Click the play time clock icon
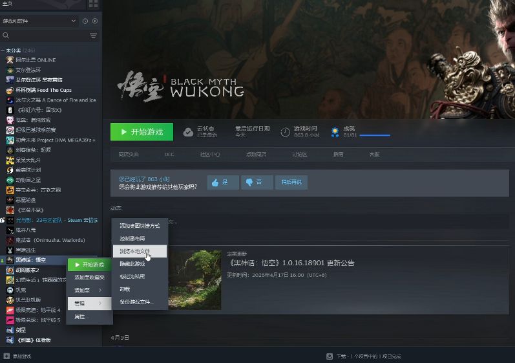Screen dimensions: 515x363 tap(285, 132)
